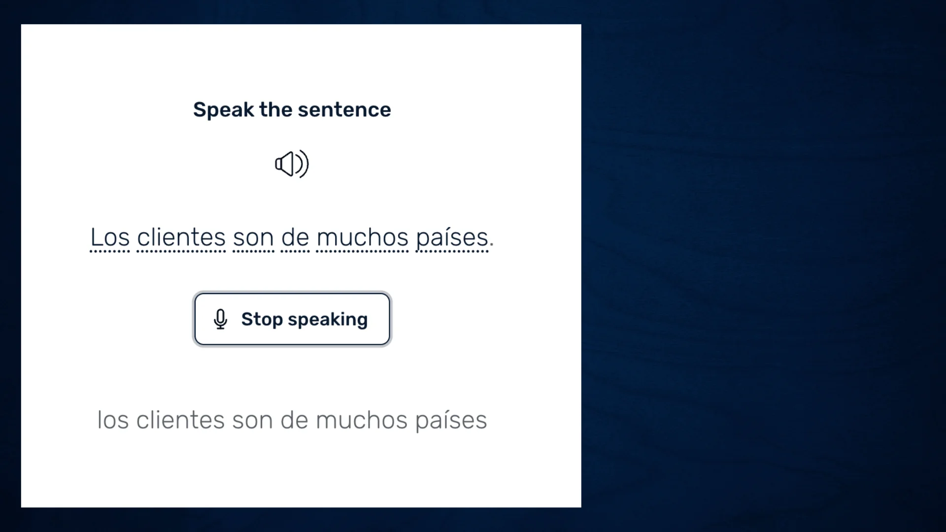Show the hint for underlined "muchos"
This screenshot has width=946, height=532.
[x=362, y=238]
